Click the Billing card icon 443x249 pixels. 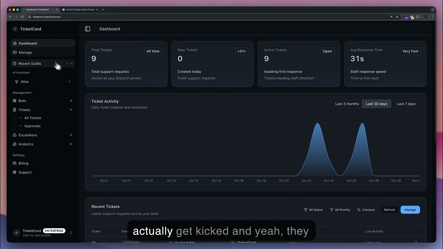[x=15, y=163]
